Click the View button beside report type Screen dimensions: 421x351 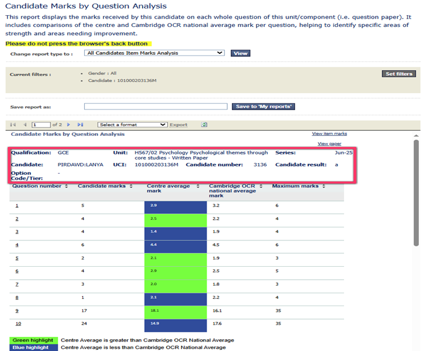pos(240,53)
